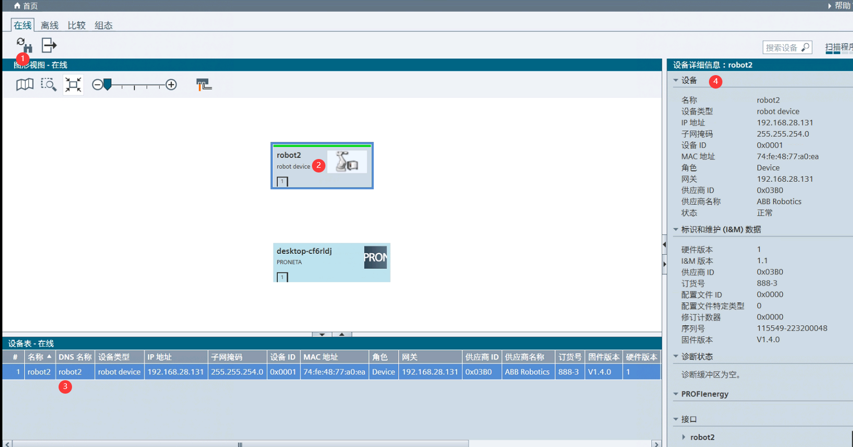Click 255.255.254.0 cell in device table
This screenshot has height=447, width=853.
[x=237, y=372]
